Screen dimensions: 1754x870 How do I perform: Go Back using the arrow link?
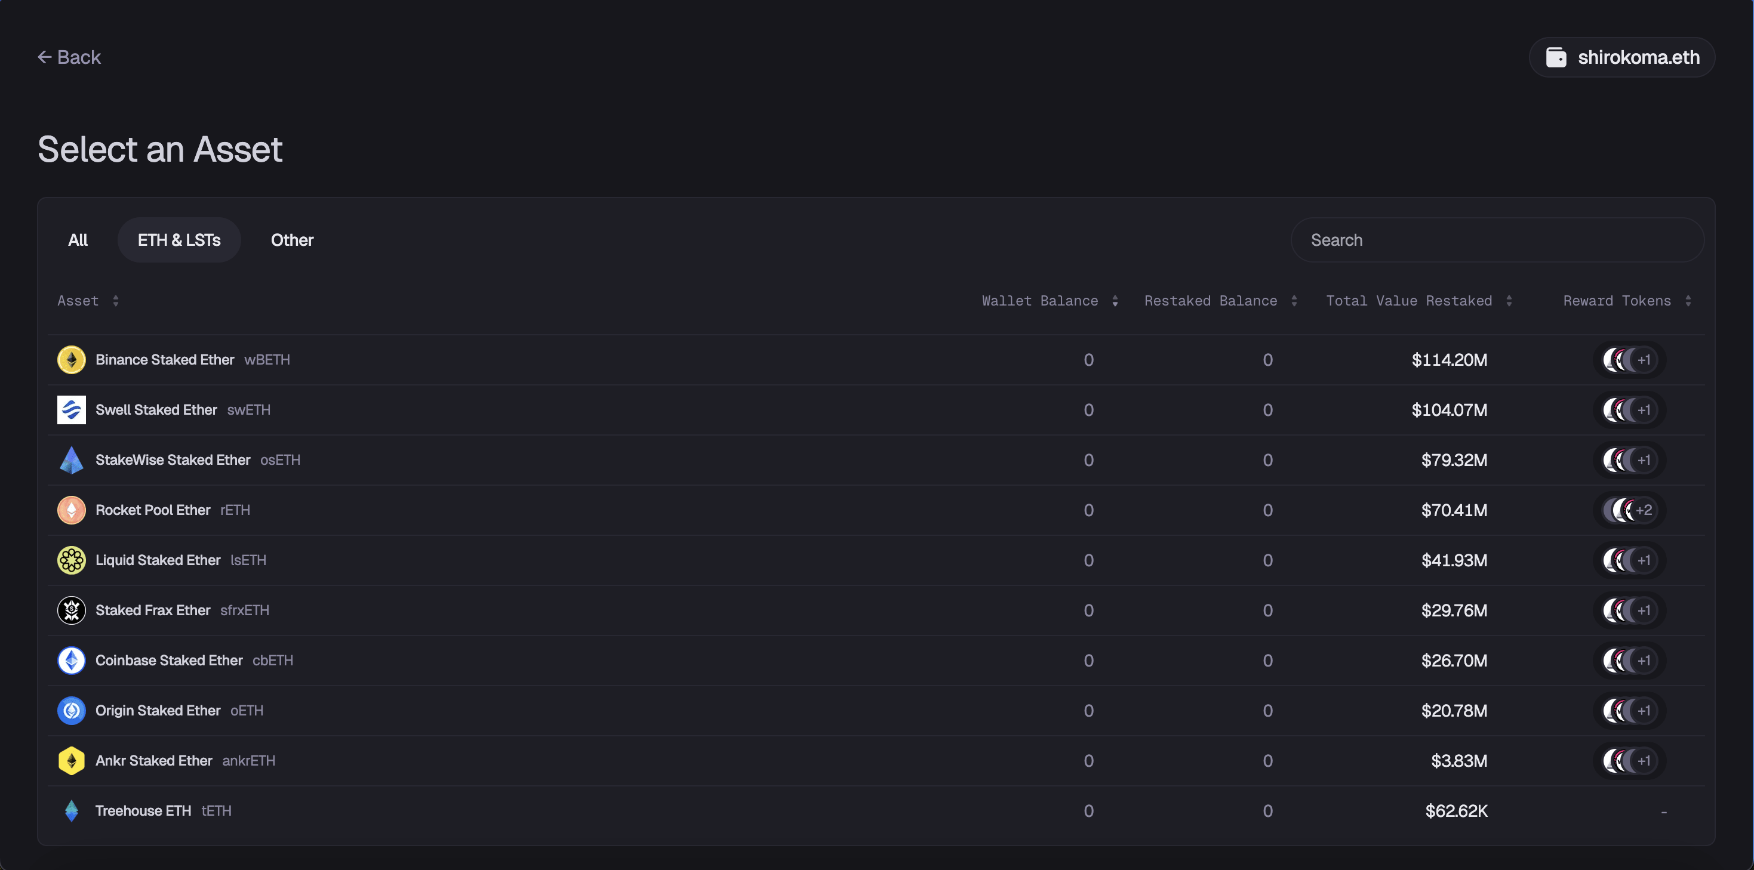[x=69, y=57]
